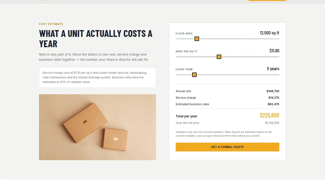Image resolution: width=325 pixels, height=183 pixels.
Task: Click the service charge information box
Action: pos(97,77)
